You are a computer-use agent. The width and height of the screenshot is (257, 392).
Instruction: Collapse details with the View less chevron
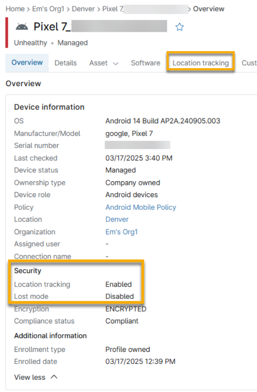click(x=54, y=377)
